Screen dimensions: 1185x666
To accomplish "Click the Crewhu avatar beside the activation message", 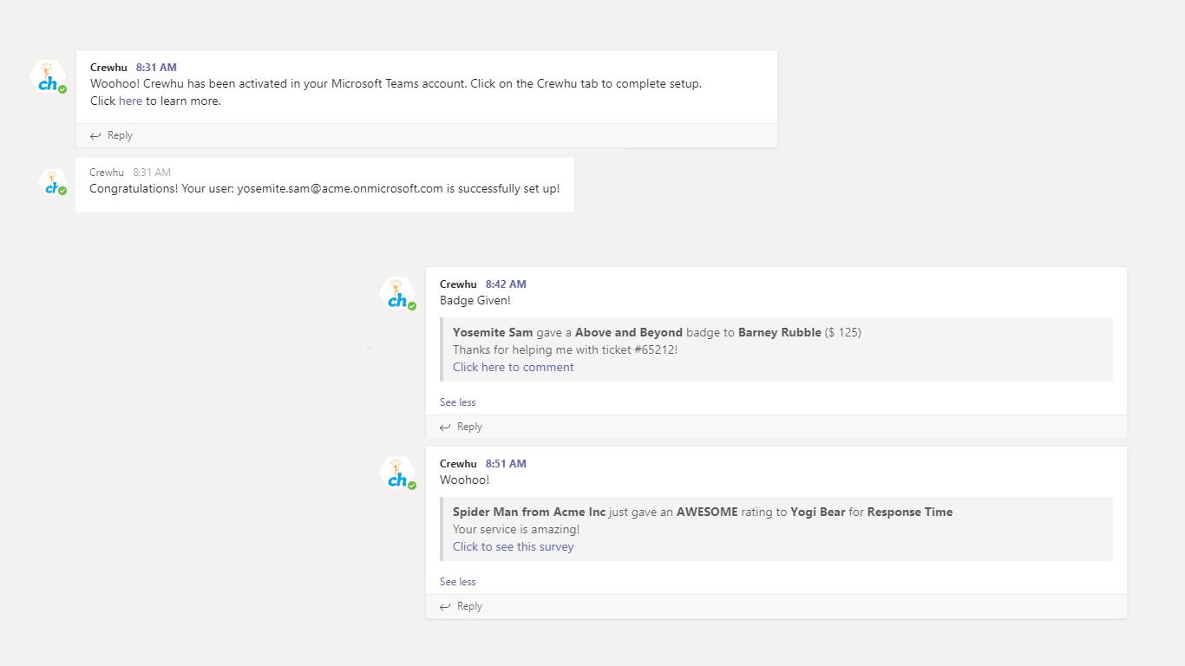I will (x=49, y=77).
